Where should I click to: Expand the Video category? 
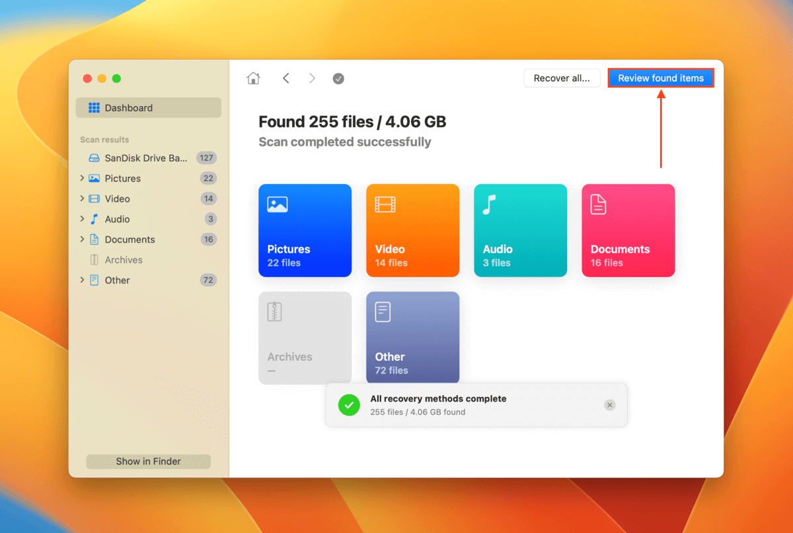[82, 199]
